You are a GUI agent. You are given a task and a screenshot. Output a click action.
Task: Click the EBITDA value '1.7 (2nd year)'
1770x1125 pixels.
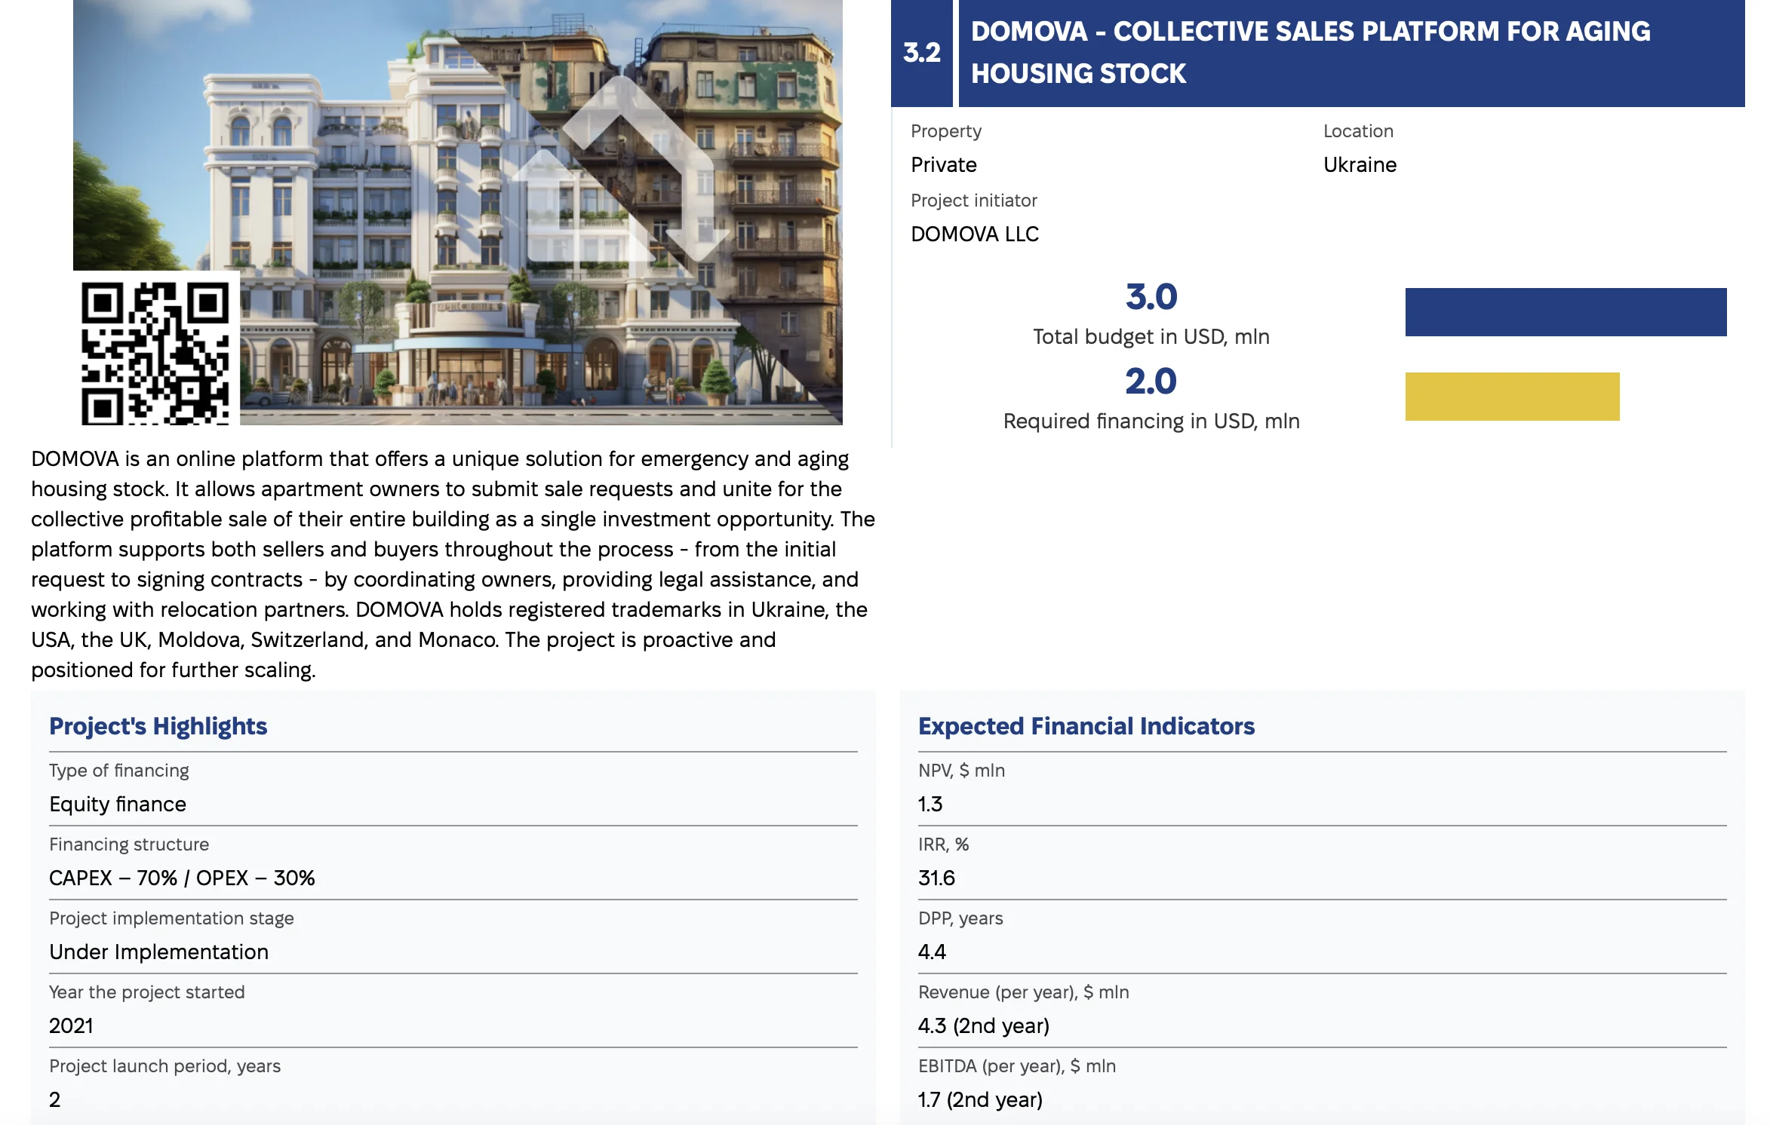[980, 1099]
